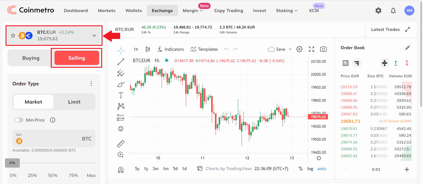Screen dimensions: 423x184
Task: Take a chart snapshot with the camera icon
Action: click(x=323, y=49)
